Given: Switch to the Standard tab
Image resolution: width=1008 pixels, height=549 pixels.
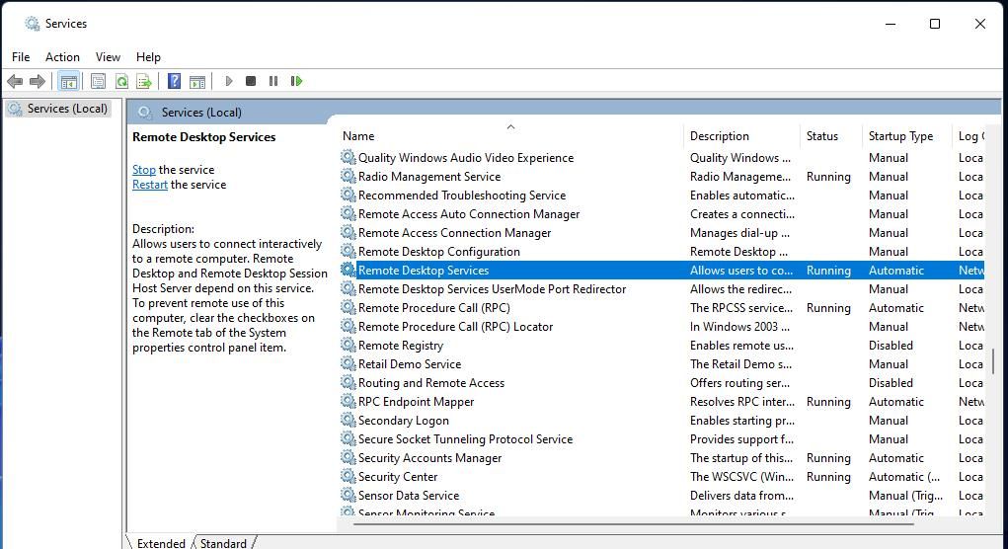Looking at the screenshot, I should click(223, 542).
